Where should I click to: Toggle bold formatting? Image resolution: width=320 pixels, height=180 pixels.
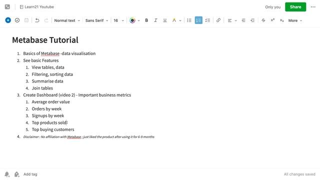[146, 20]
